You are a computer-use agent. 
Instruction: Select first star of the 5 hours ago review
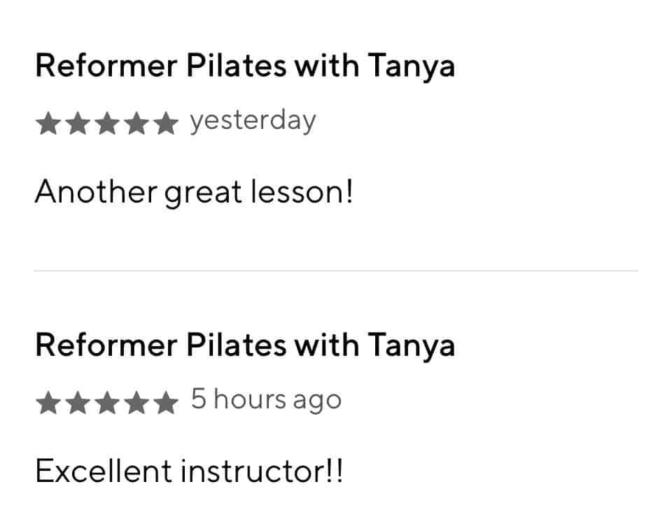[48, 403]
